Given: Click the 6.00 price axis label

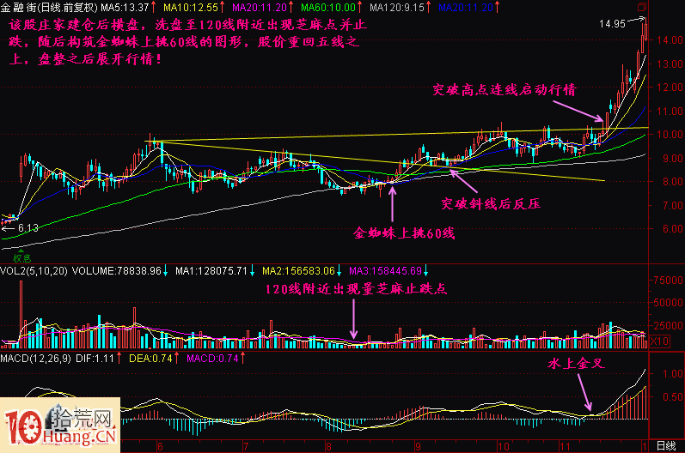Looking at the screenshot, I should [x=672, y=228].
